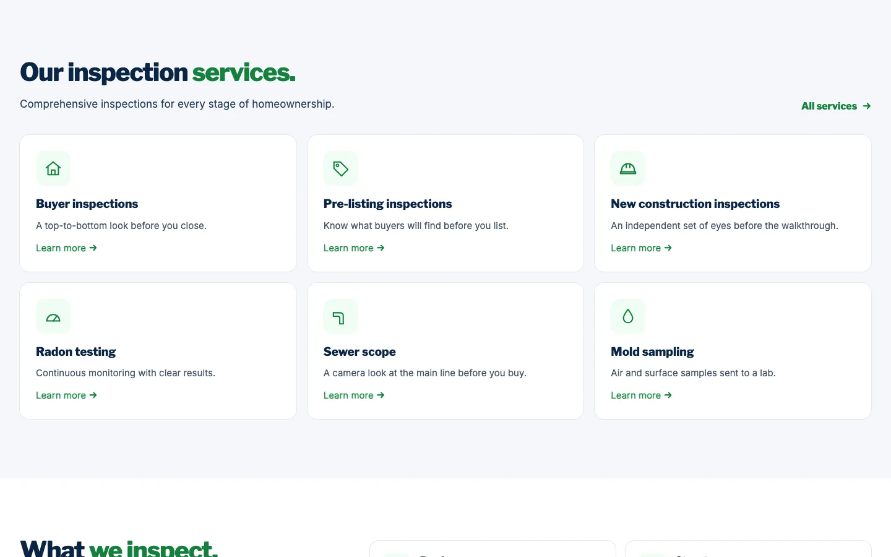Click the hard hat icon for New construction
This screenshot has width=891, height=557.
[x=628, y=168]
